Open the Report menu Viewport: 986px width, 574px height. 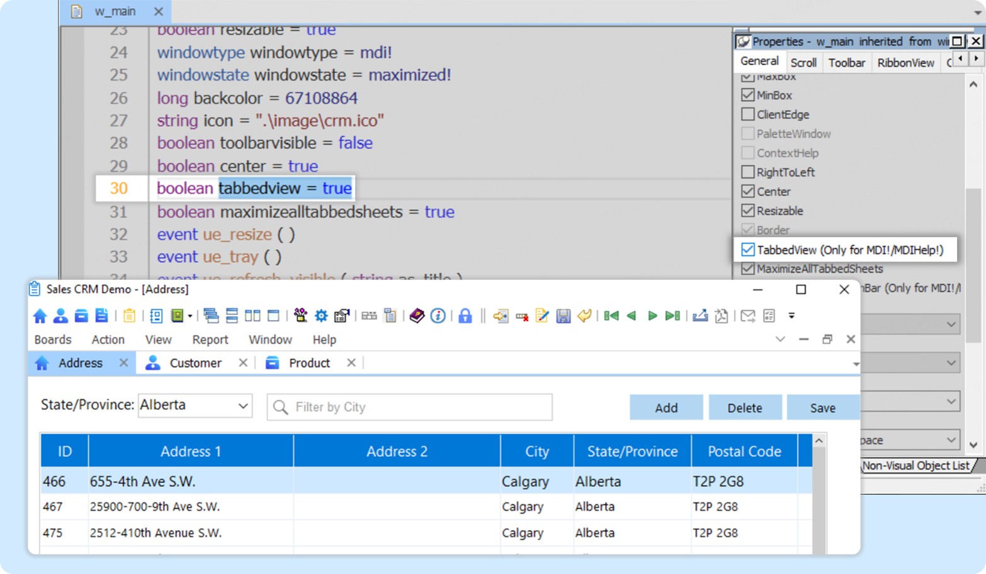tap(210, 339)
